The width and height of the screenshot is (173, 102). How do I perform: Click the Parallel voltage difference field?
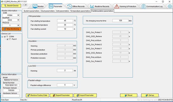click(65, 85)
